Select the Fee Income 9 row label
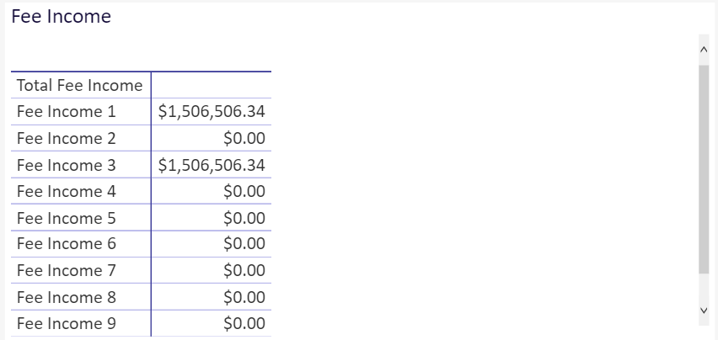This screenshot has width=718, height=340. tap(67, 323)
